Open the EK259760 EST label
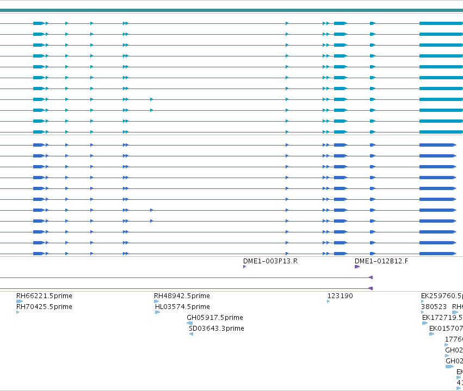The image size is (463, 391). pos(442,296)
